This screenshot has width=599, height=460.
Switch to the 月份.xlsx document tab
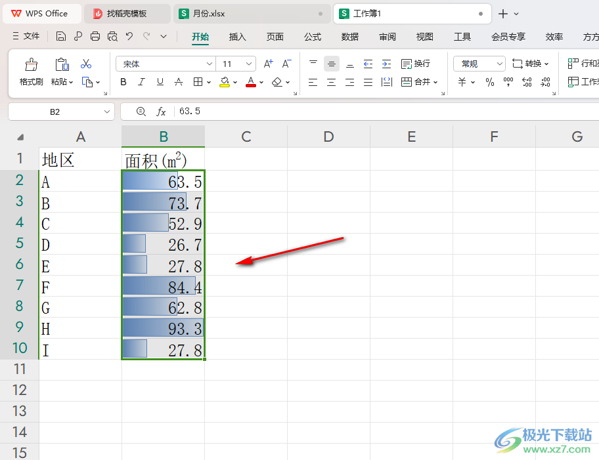(x=252, y=14)
